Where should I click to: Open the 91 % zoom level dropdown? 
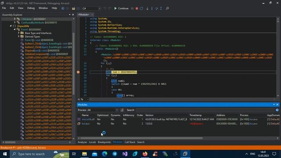pos(88,99)
